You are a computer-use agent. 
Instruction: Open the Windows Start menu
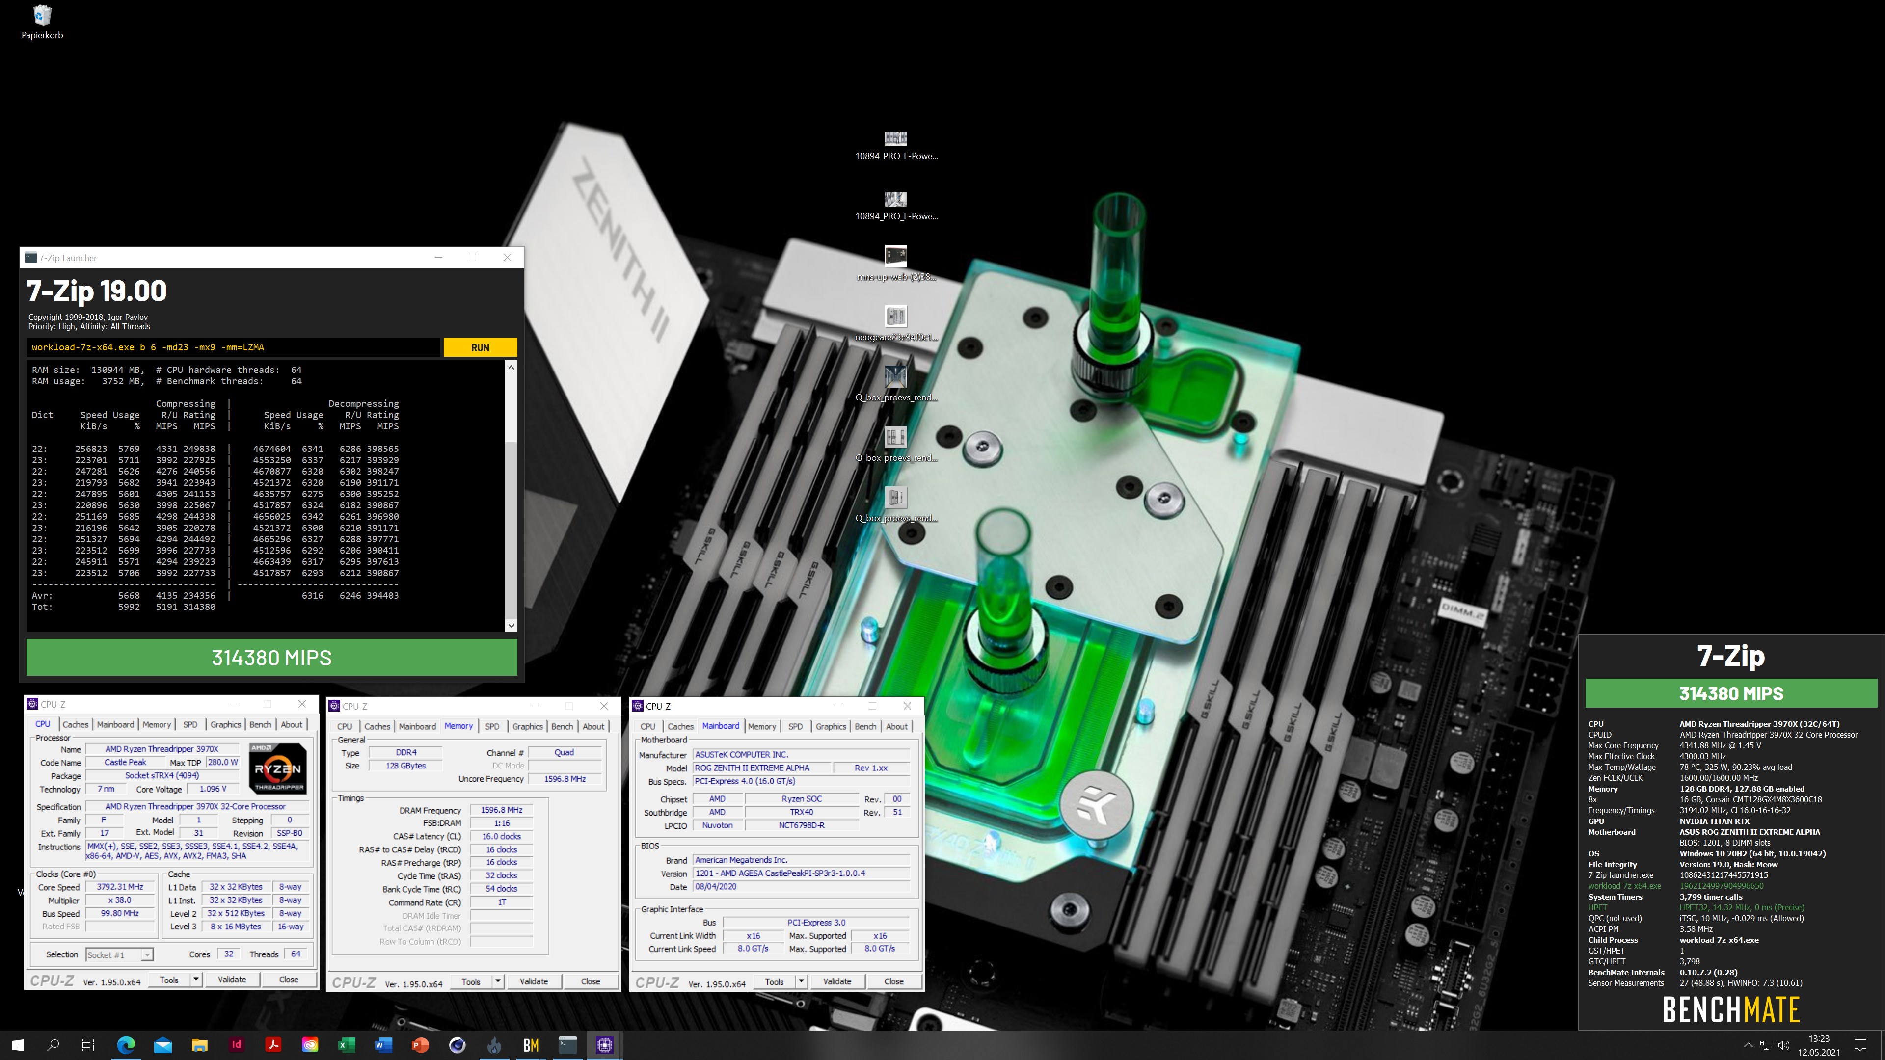pyautogui.click(x=18, y=1045)
